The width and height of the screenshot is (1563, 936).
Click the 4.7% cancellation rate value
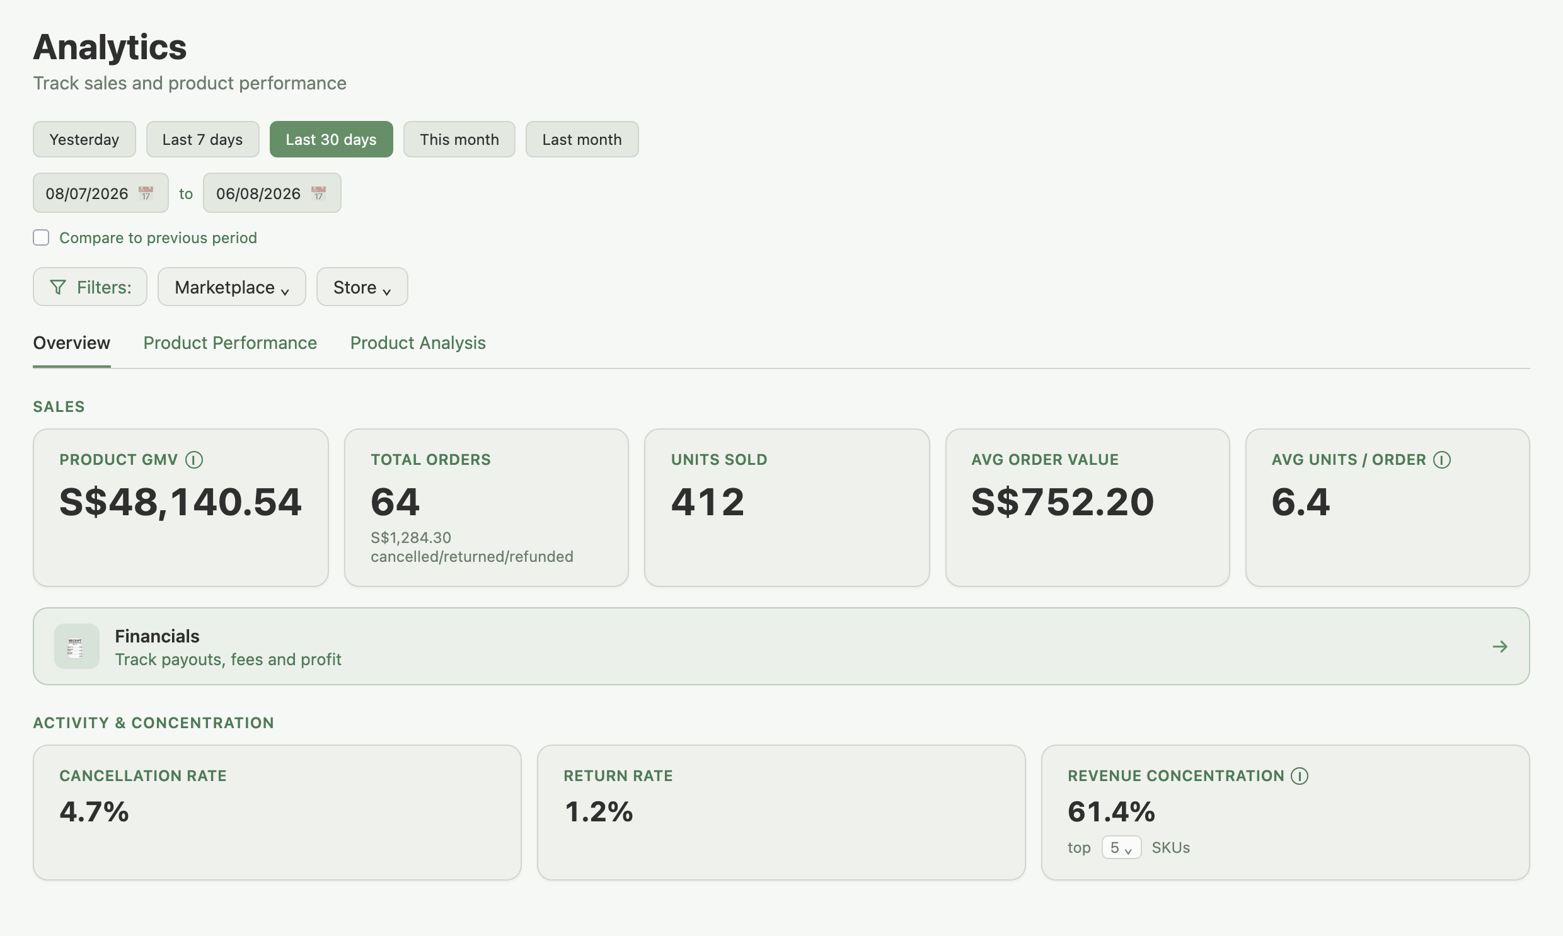[94, 812]
